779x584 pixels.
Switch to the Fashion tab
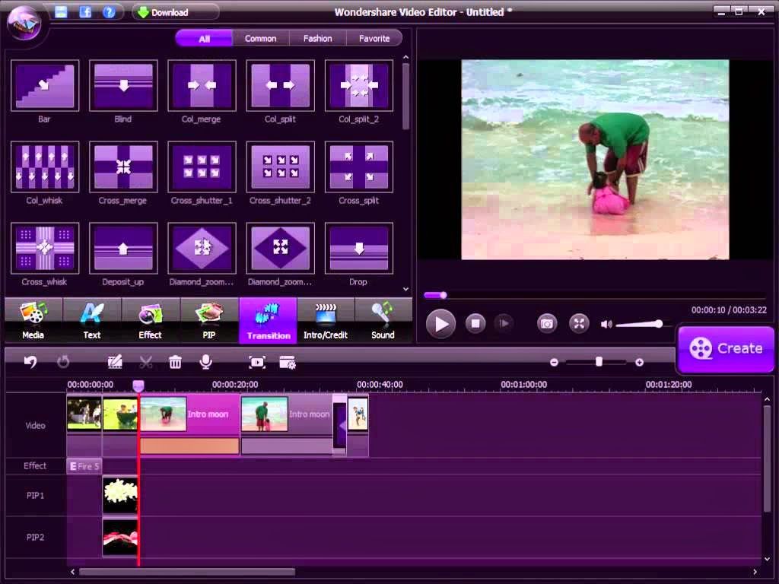317,38
